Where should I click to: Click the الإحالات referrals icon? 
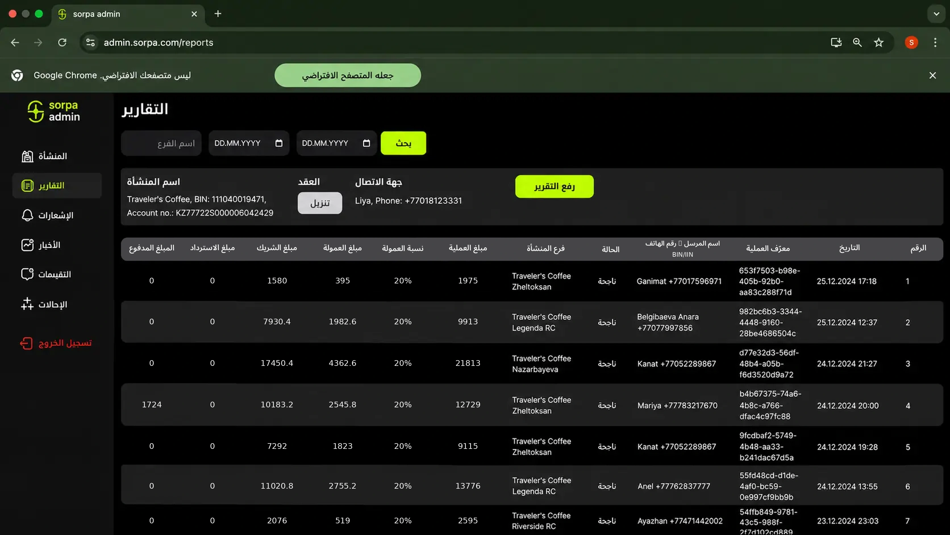point(27,304)
